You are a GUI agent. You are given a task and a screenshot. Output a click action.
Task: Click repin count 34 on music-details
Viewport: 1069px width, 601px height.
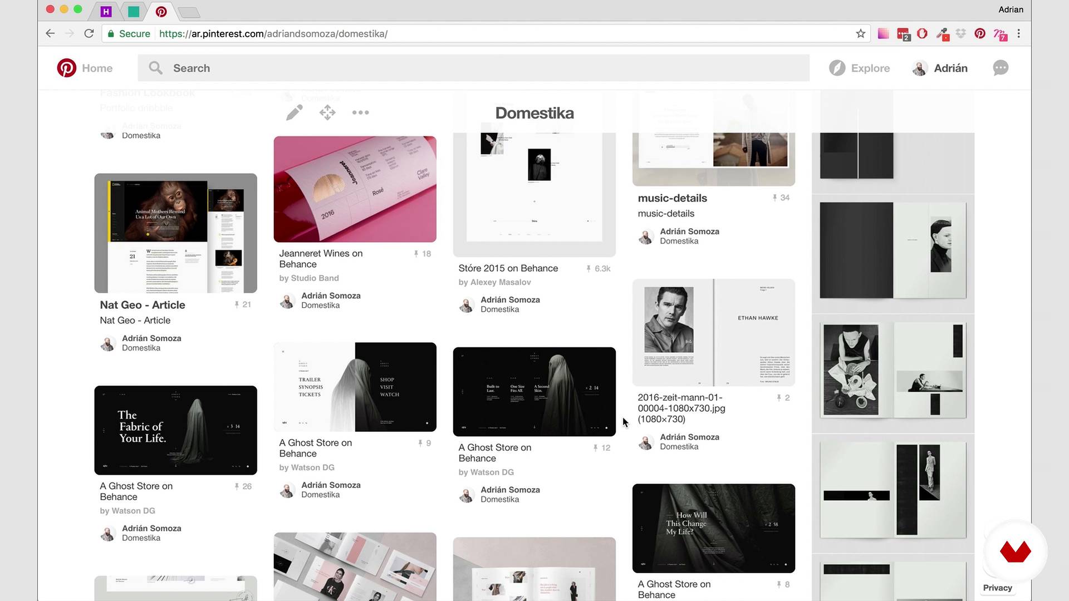tap(781, 198)
